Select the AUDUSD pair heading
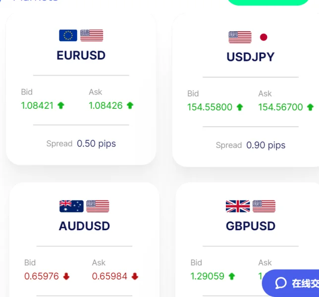 tap(84, 226)
